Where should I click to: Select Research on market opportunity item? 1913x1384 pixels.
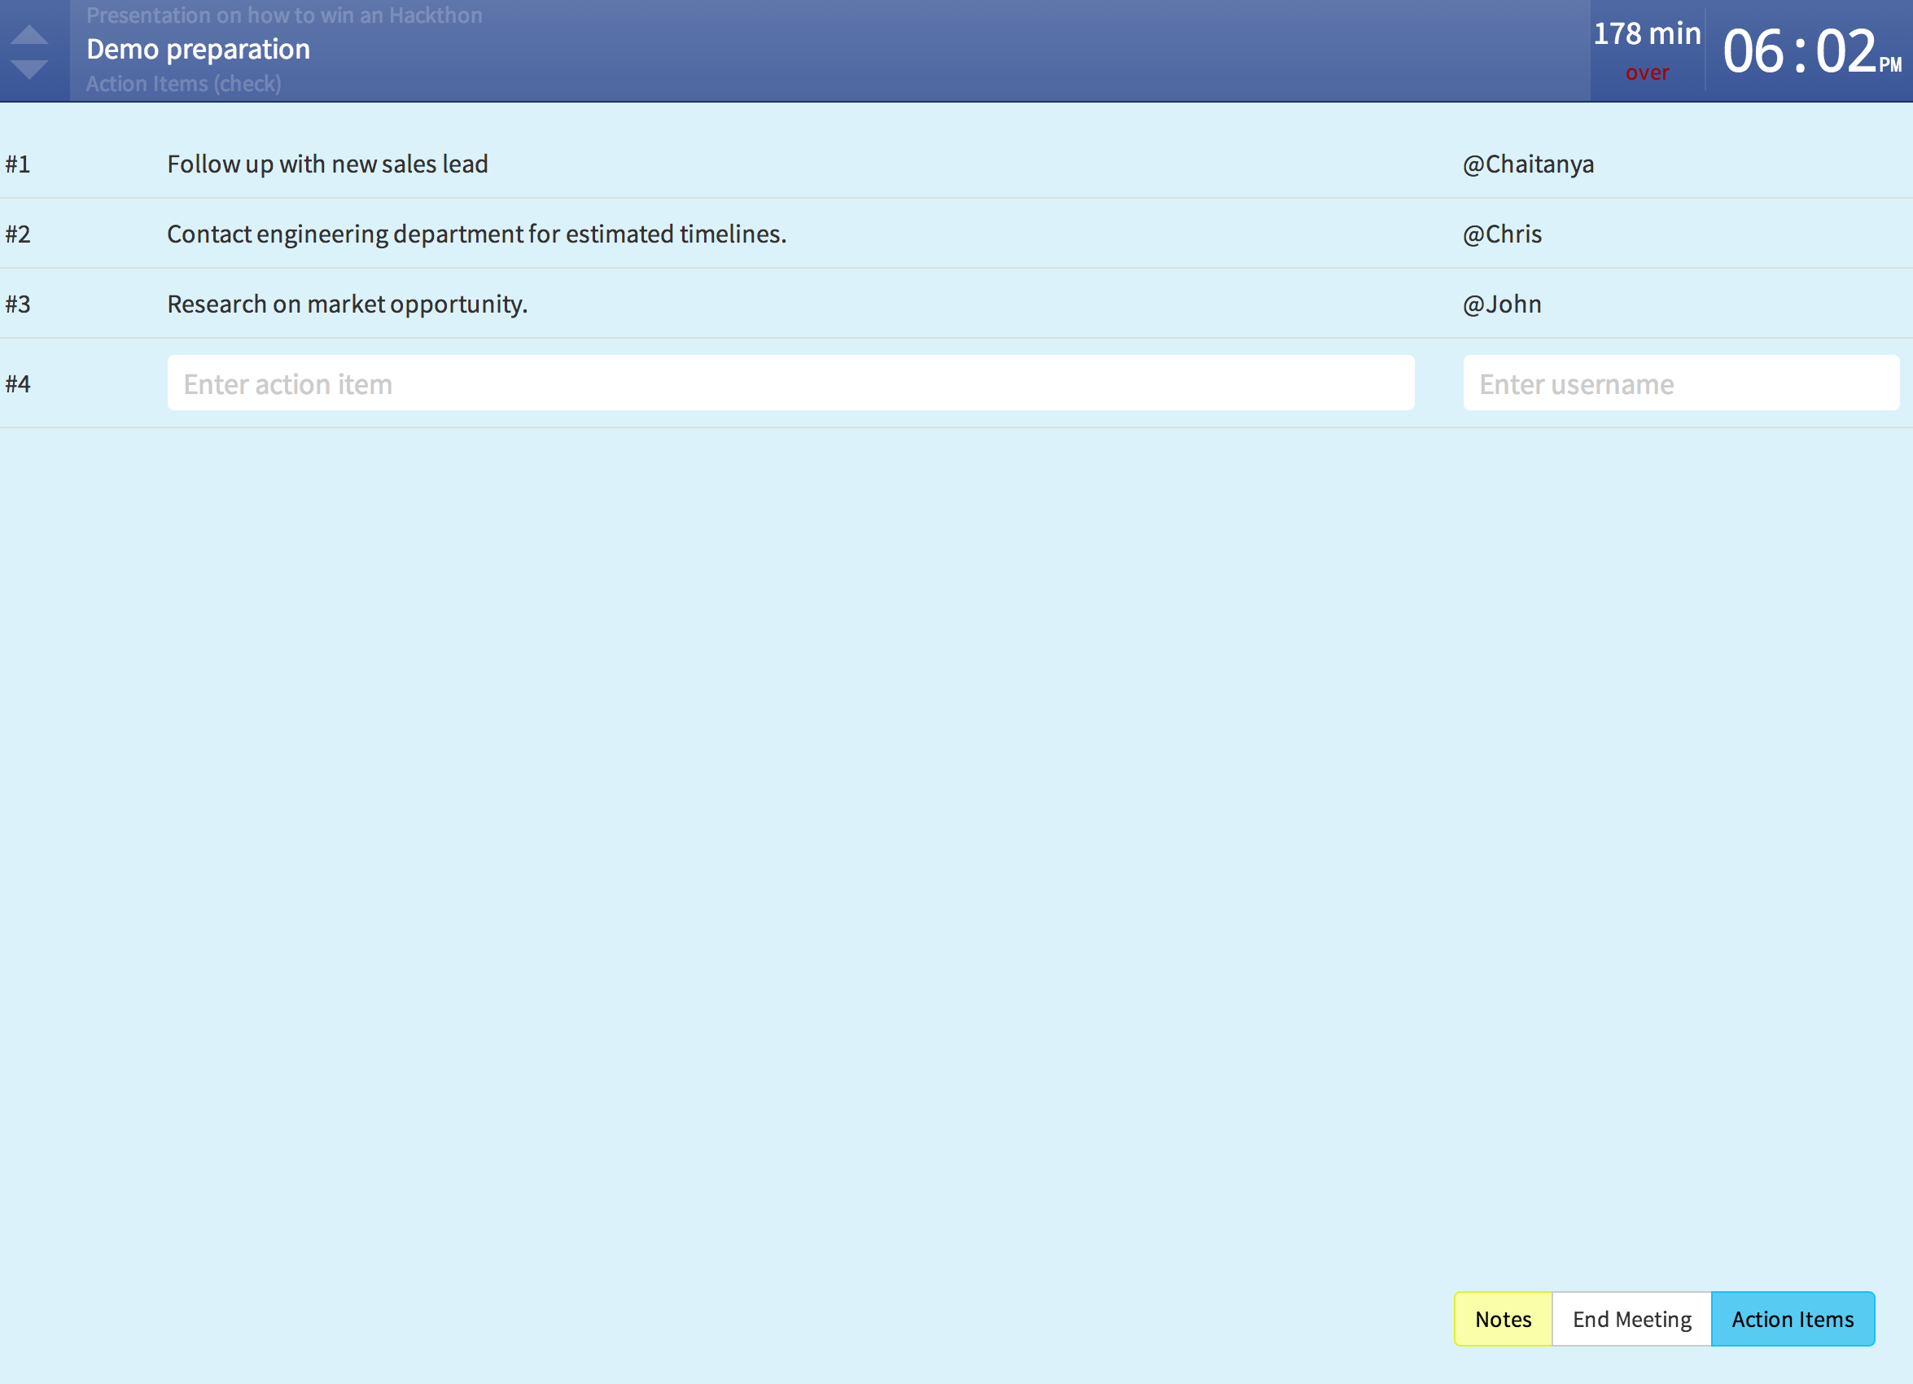click(347, 304)
